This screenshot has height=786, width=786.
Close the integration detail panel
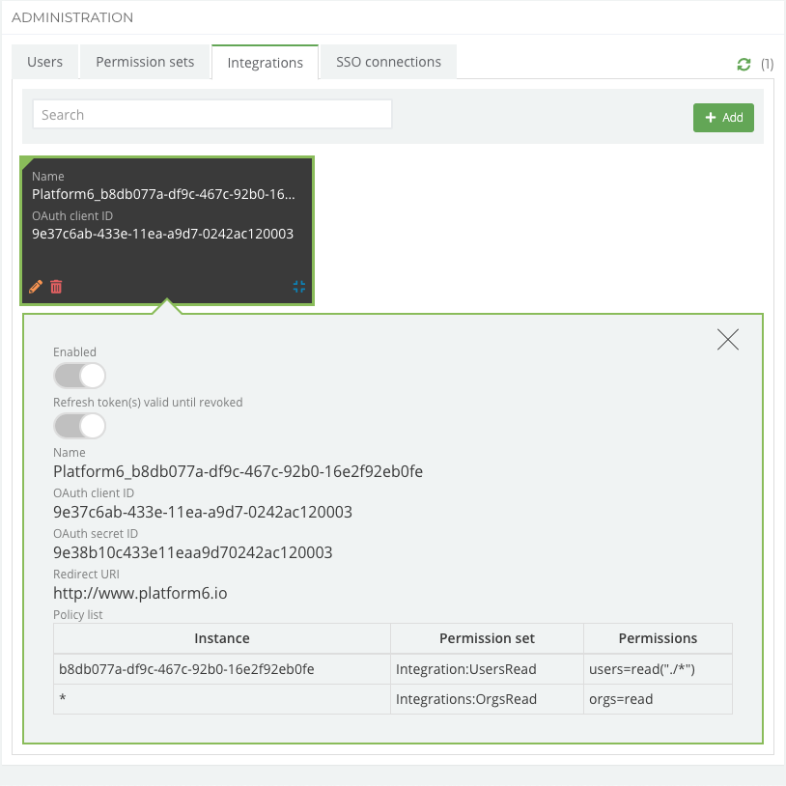[727, 340]
